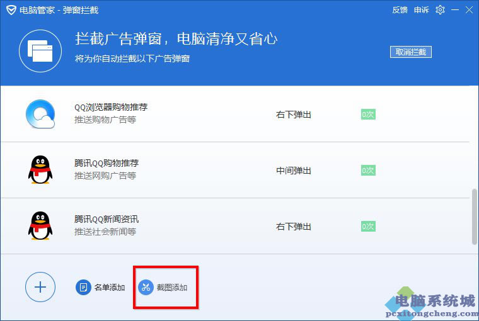Open the 反馈 feedback link
This screenshot has height=321, width=479.
[x=400, y=10]
